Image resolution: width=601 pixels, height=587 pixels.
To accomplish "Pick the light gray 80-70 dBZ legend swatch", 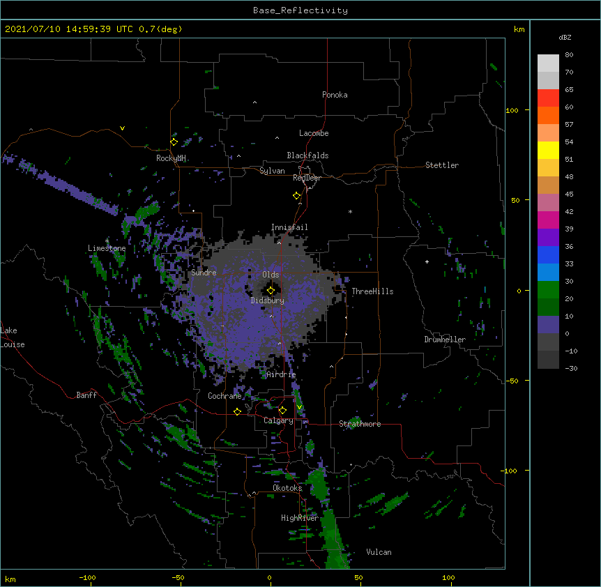I will 548,63.
